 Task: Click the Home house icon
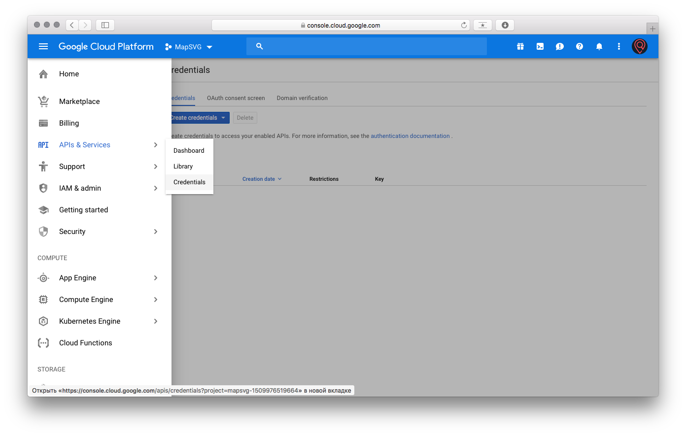43,74
